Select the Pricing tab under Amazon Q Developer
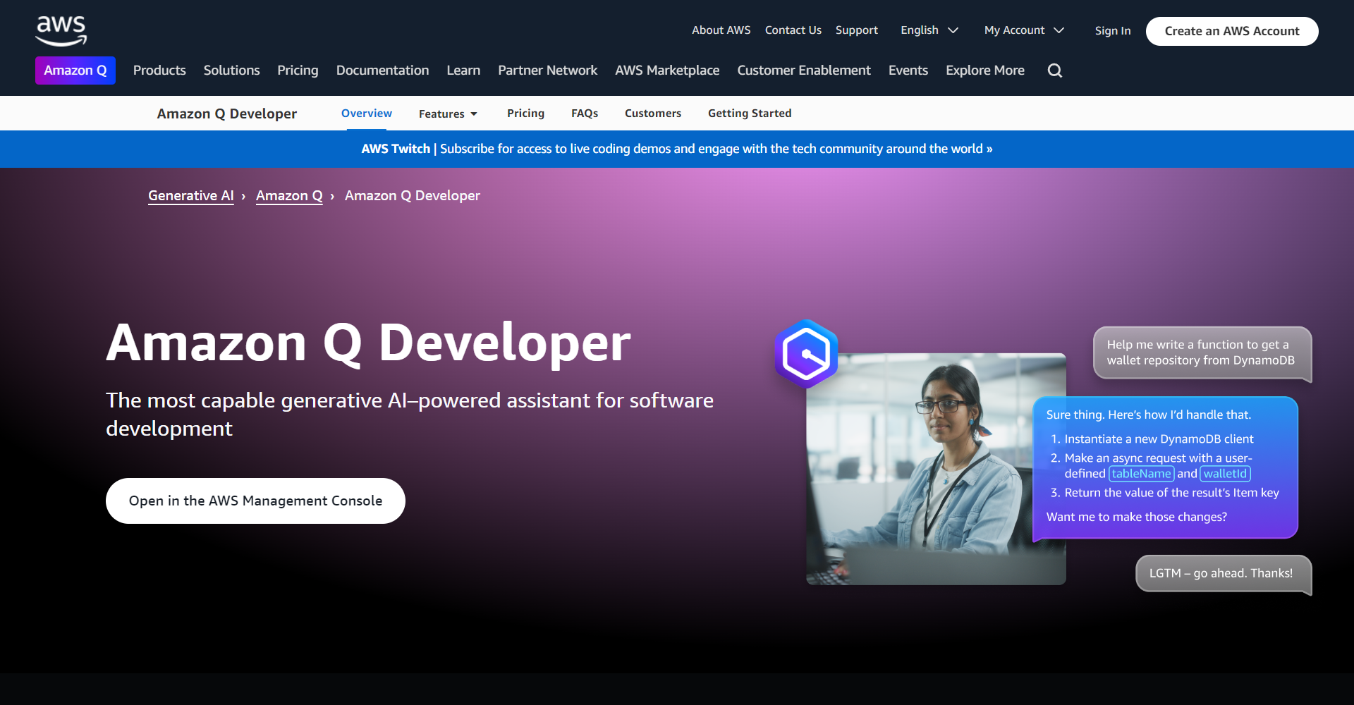Screen dimensions: 1354x705 [x=525, y=114]
